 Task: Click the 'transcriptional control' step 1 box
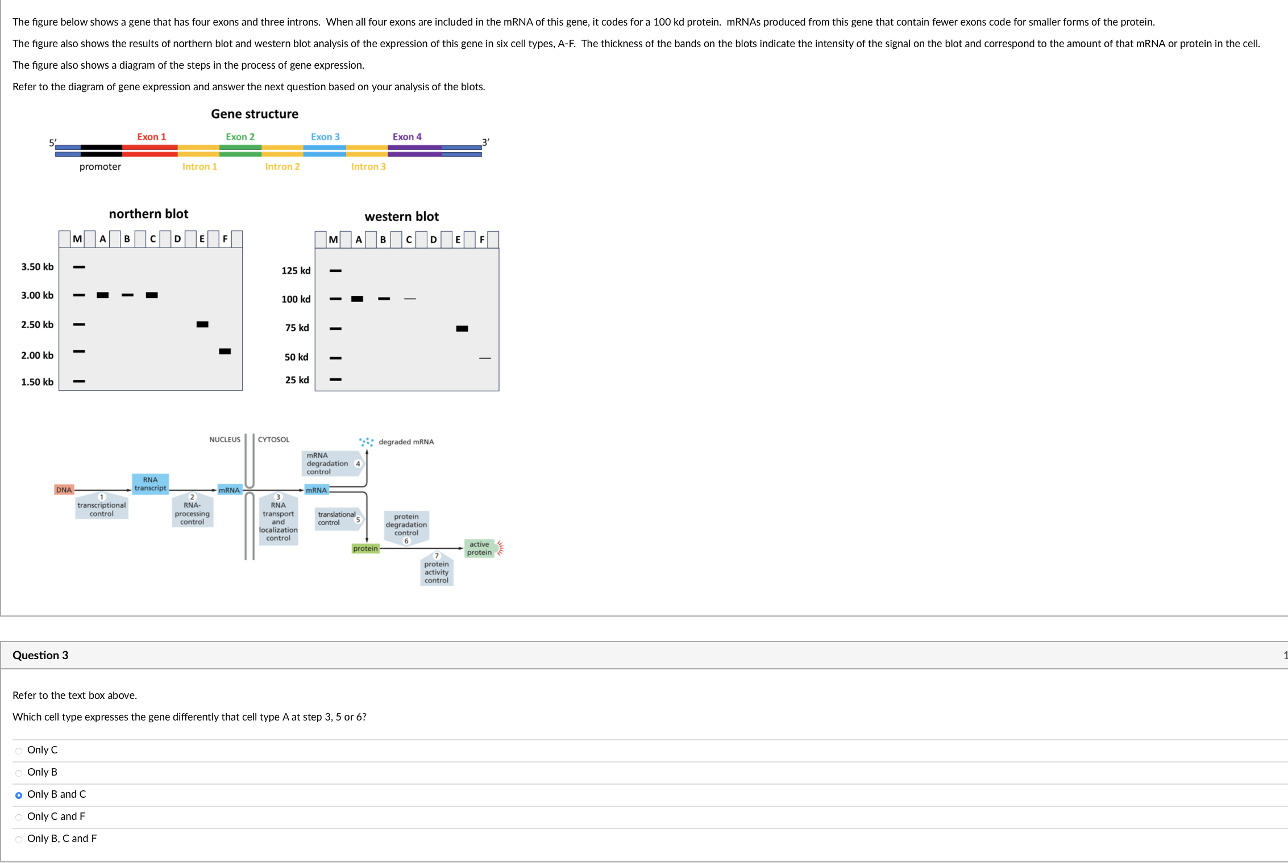(102, 506)
